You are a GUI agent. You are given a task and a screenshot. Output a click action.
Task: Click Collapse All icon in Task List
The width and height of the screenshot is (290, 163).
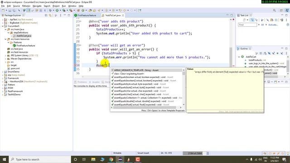click(x=276, y=20)
